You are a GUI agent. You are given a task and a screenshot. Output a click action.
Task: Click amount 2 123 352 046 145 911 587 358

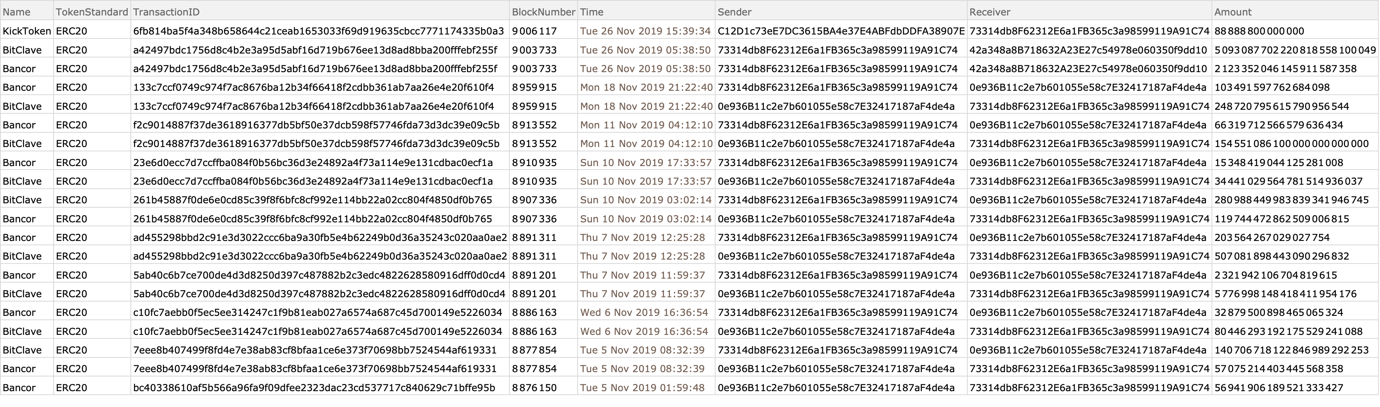click(x=1285, y=69)
